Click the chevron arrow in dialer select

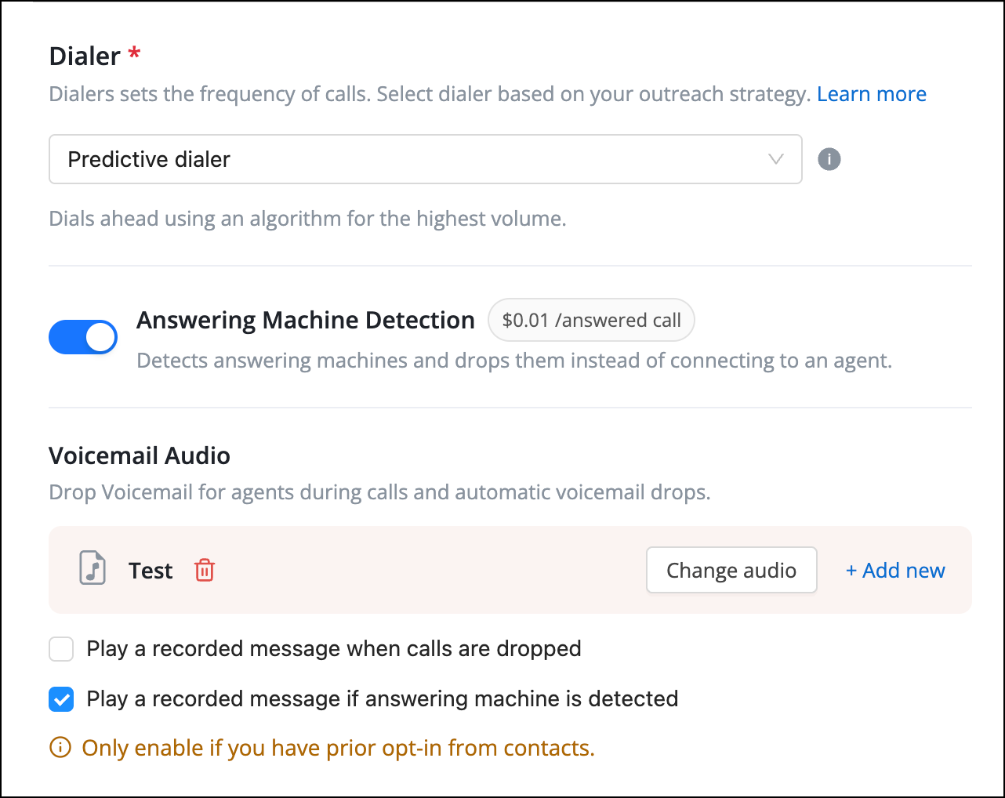click(776, 159)
